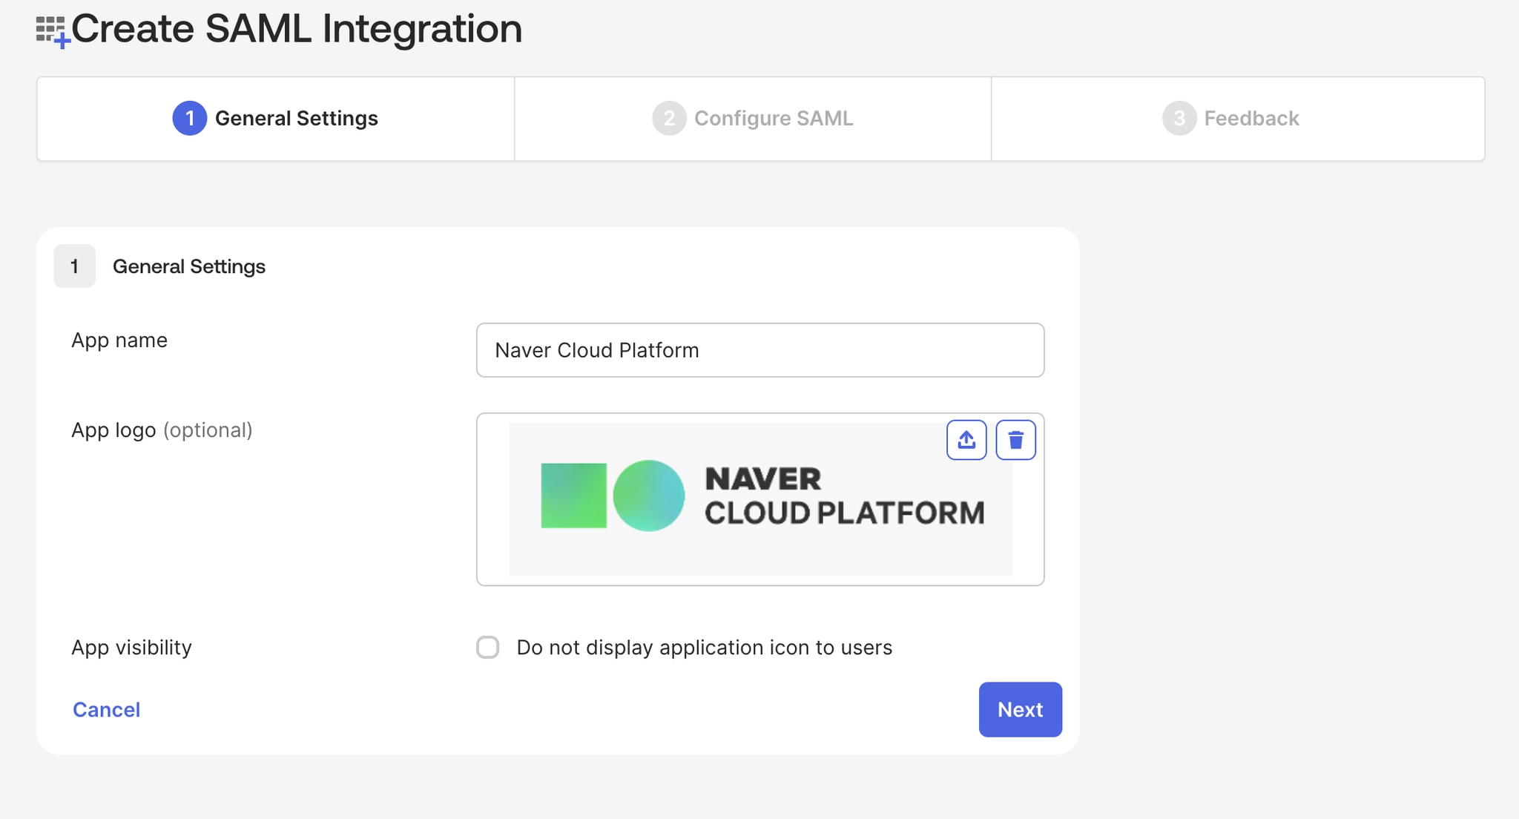
Task: Focus the App name text field
Action: pyautogui.click(x=759, y=350)
